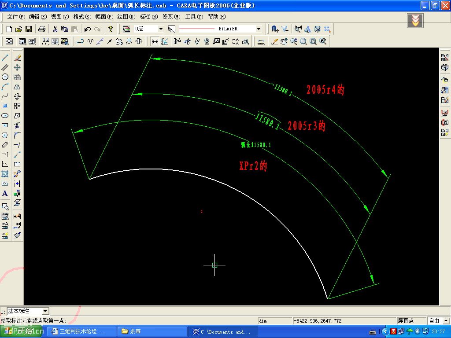
Task: Click the Zoom window magnifier
Action: coord(303,41)
